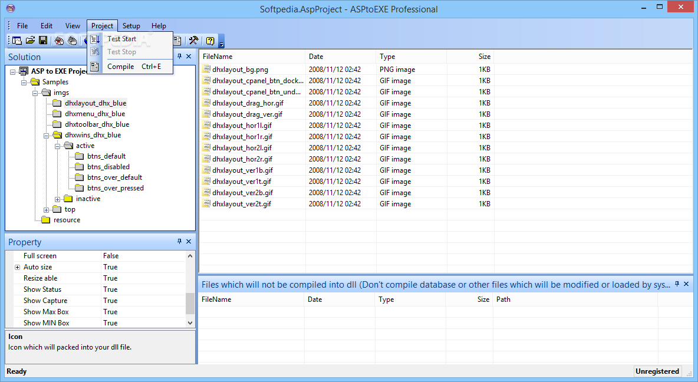Viewport: 698px width, 382px height.
Task: Click the Help question mark toolbar icon
Action: pos(210,41)
